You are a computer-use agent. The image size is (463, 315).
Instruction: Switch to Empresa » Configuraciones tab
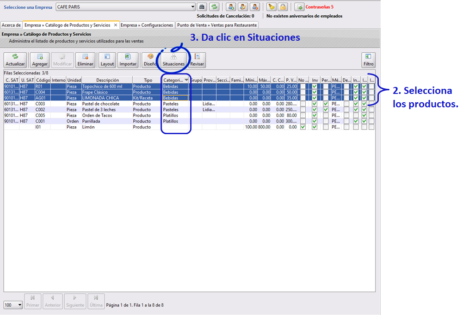pos(147,25)
